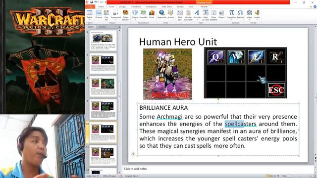Click the W ability icon on slide

pyautogui.click(x=236, y=57)
